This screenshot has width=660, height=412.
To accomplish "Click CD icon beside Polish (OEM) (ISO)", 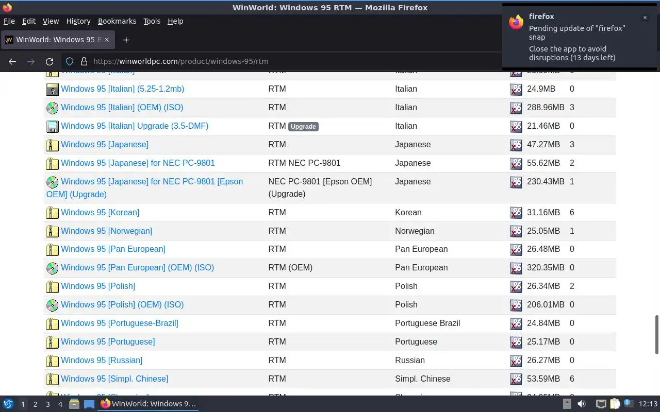I will [x=53, y=305].
